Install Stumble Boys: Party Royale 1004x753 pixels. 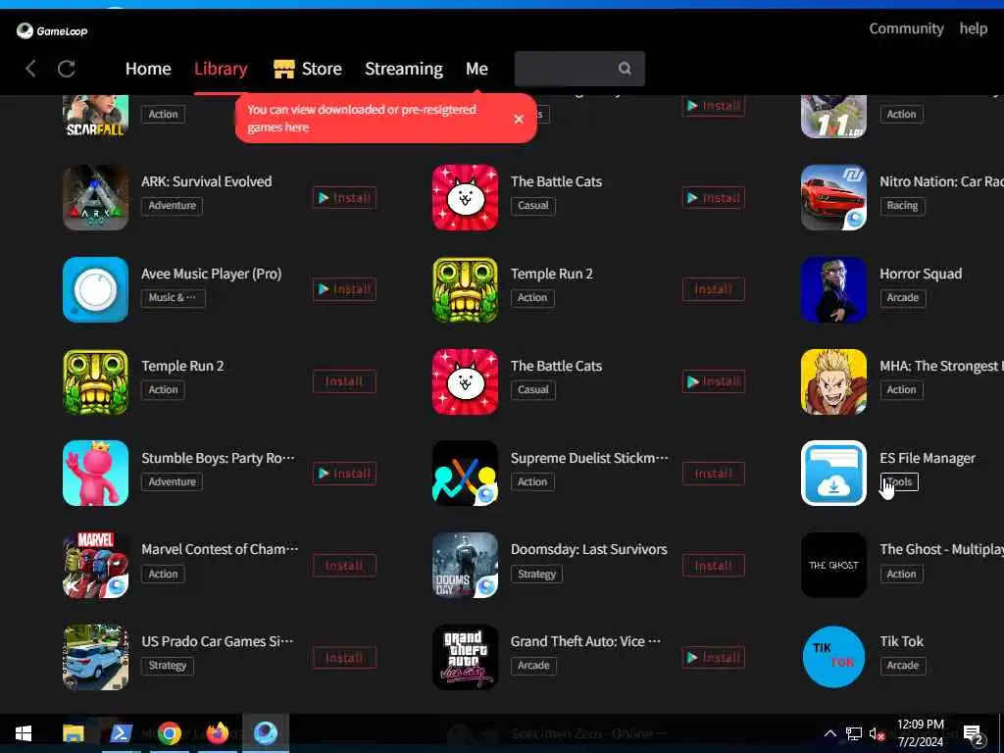(x=344, y=474)
